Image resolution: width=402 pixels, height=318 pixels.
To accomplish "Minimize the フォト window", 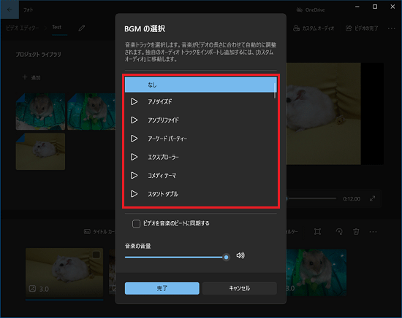I will point(357,7).
